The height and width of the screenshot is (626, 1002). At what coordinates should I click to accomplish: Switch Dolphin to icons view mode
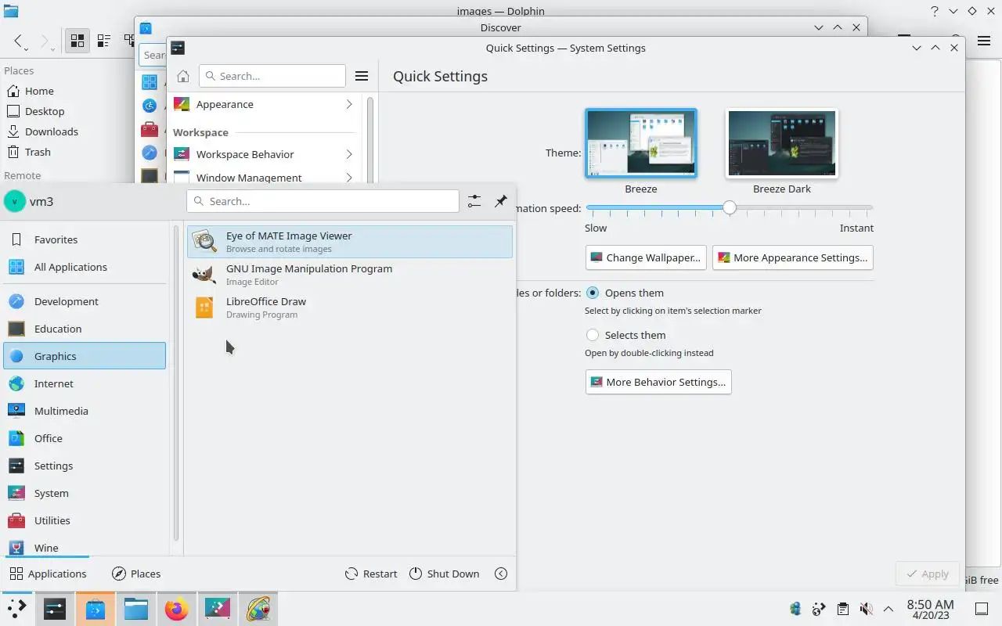77,41
